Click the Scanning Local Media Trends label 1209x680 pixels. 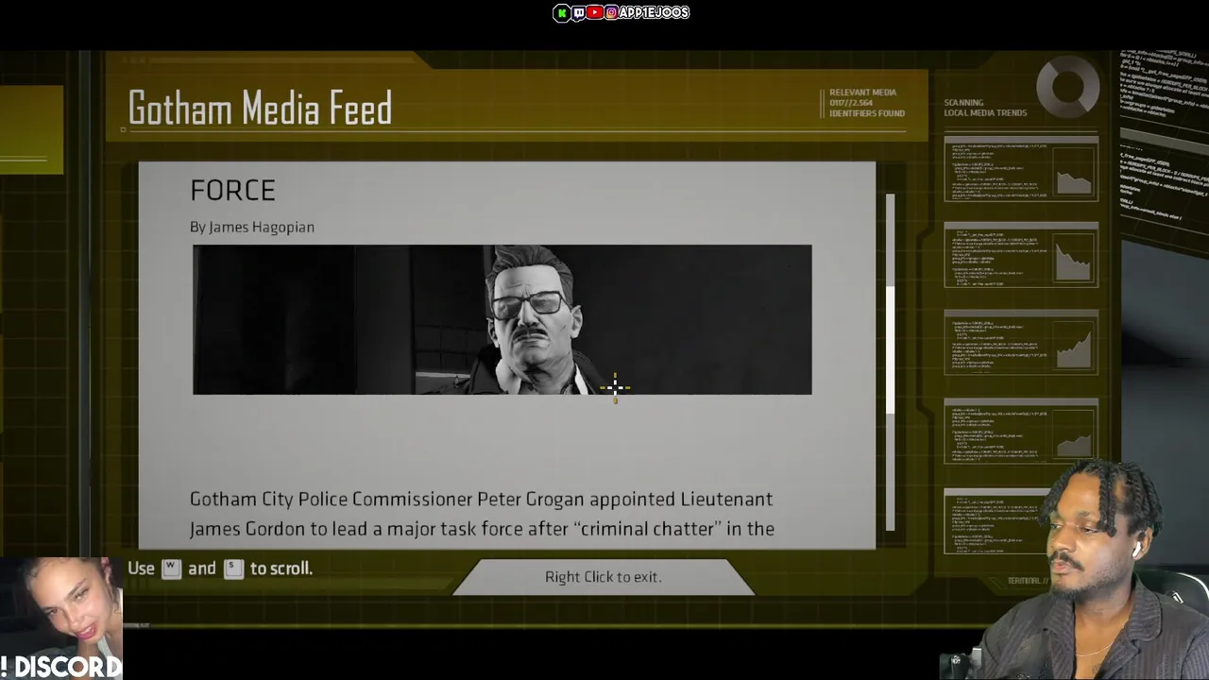(984, 108)
